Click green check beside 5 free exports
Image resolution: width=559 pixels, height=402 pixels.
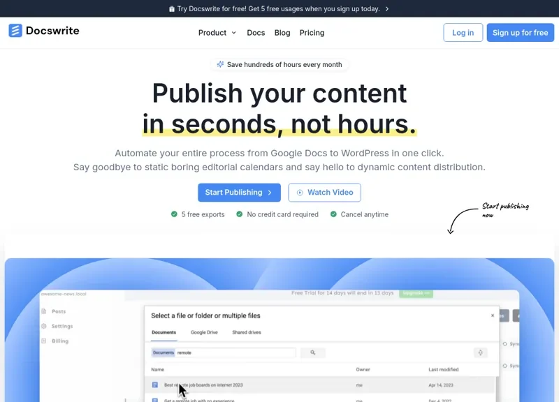pyautogui.click(x=174, y=214)
